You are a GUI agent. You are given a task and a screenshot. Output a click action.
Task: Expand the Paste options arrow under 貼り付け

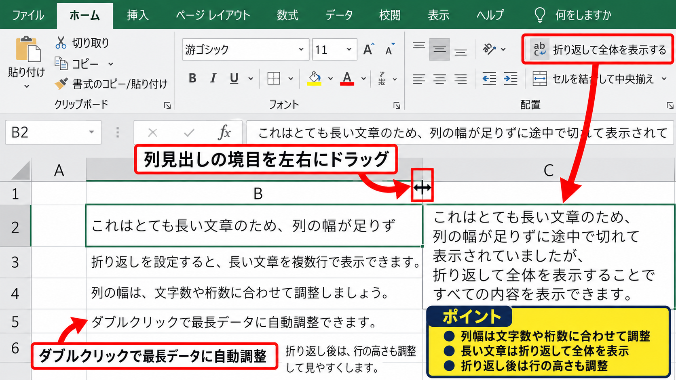(x=27, y=86)
